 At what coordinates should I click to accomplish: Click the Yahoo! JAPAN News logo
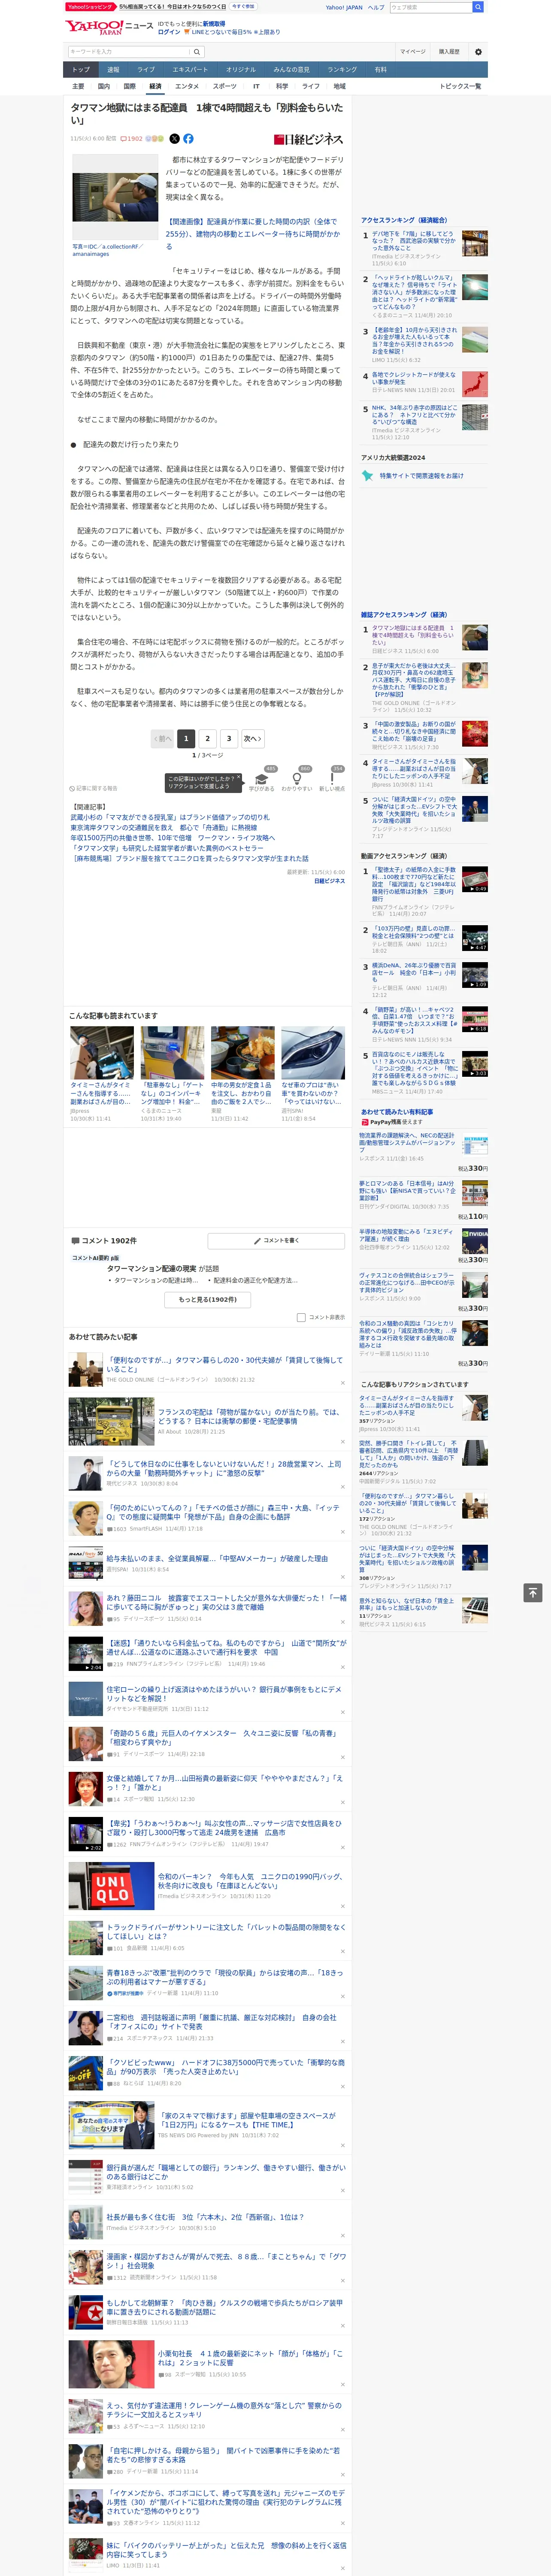pos(109,27)
